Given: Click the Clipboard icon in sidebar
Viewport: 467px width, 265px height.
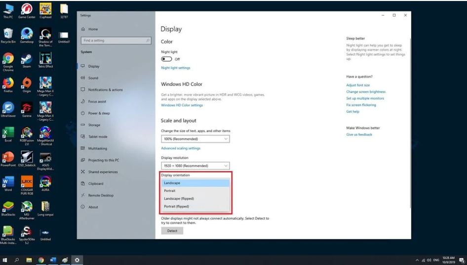Looking at the screenshot, I should (83, 184).
